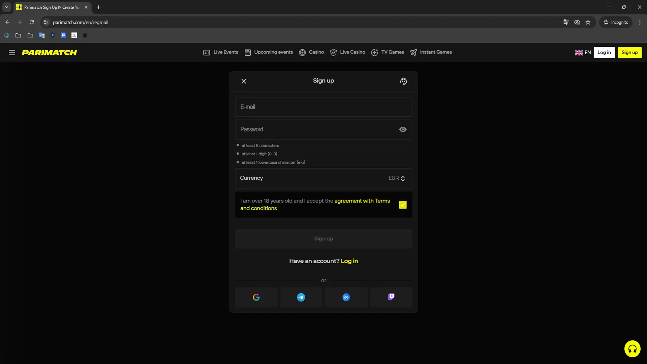
Task: Toggle password visibility eye icon
Action: pos(403,129)
